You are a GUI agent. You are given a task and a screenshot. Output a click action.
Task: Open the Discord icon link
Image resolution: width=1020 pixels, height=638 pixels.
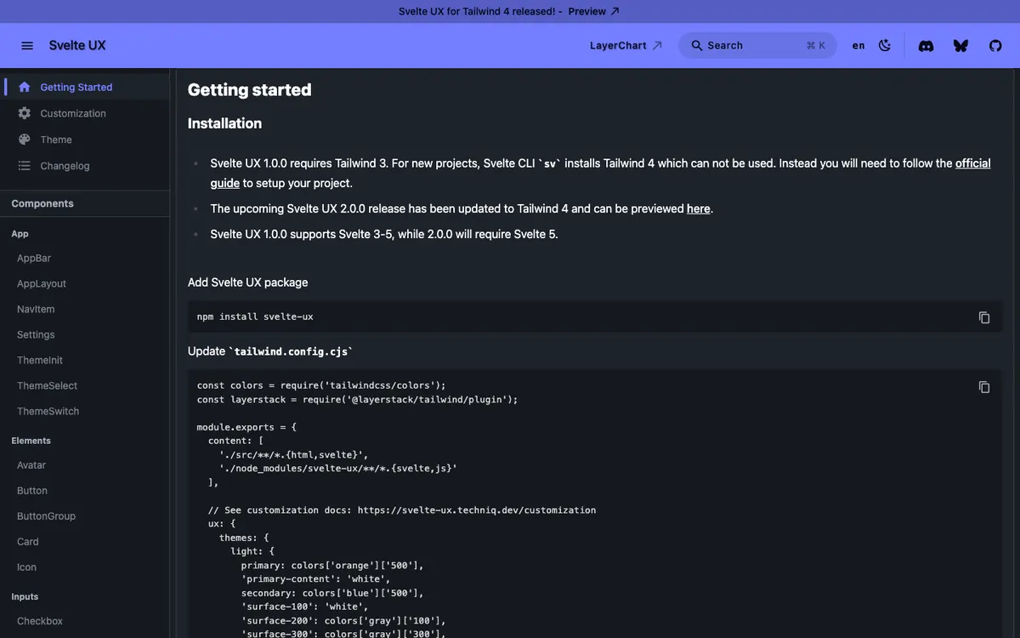click(926, 46)
